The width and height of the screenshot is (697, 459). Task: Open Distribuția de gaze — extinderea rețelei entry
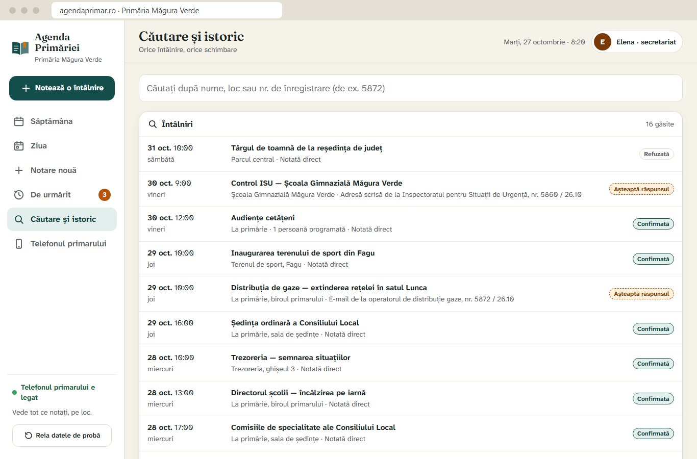coord(411,294)
